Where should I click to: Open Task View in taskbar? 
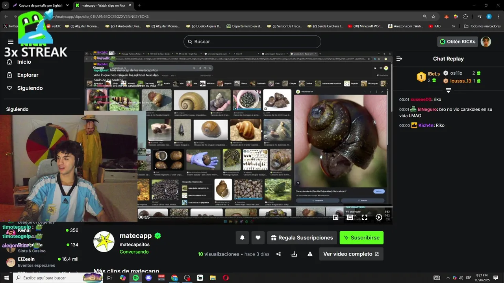click(109, 278)
